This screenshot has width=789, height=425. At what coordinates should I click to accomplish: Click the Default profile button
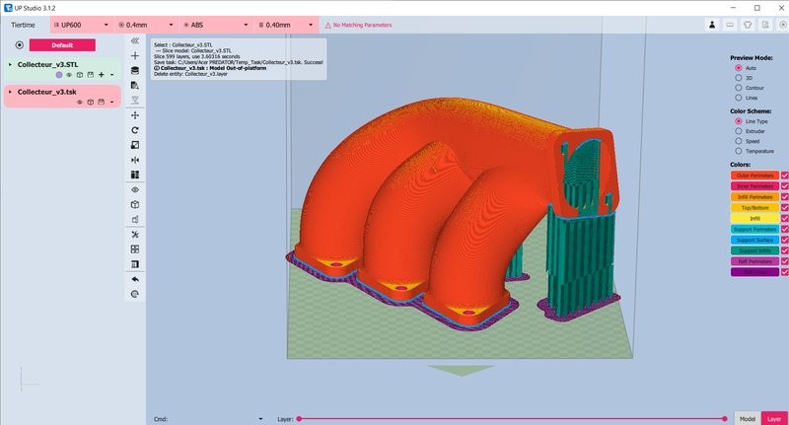(x=62, y=44)
